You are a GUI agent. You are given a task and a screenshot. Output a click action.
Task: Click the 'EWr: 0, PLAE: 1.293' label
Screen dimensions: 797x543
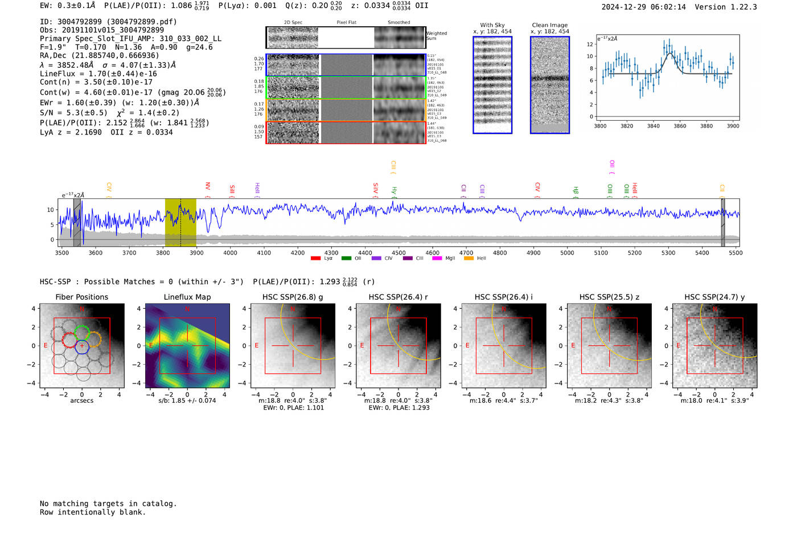pos(399,408)
